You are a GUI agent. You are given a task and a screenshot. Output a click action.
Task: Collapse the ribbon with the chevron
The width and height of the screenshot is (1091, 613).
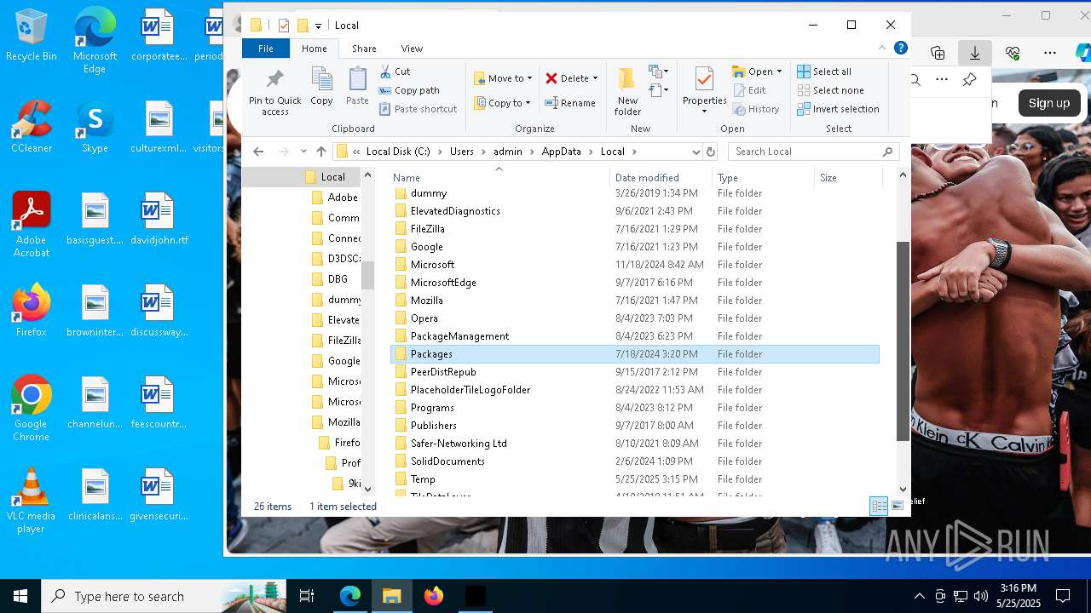click(x=883, y=49)
